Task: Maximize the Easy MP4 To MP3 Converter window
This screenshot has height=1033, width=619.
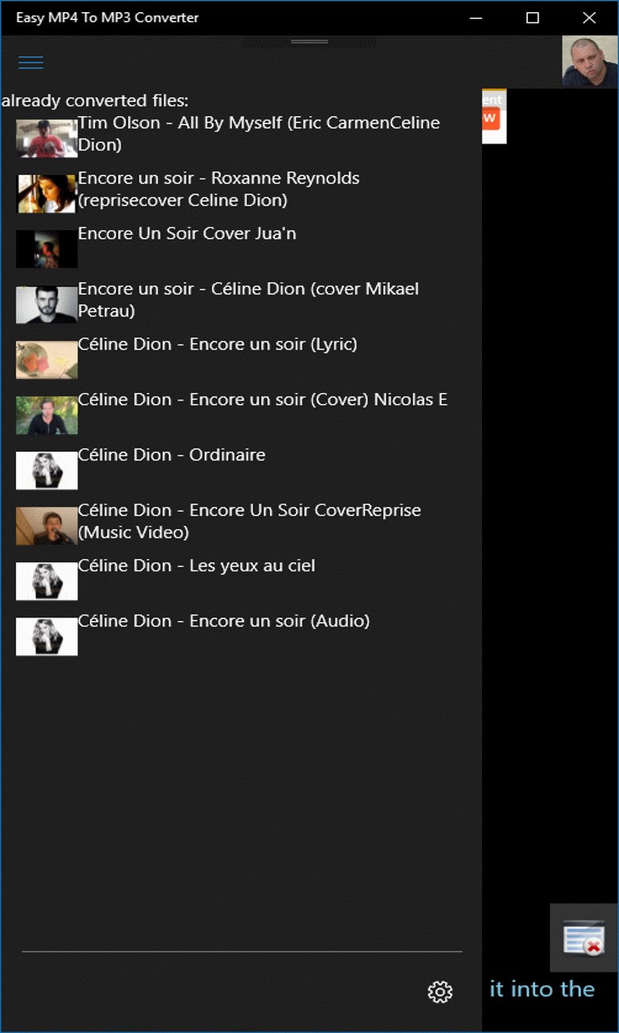Action: [x=532, y=18]
